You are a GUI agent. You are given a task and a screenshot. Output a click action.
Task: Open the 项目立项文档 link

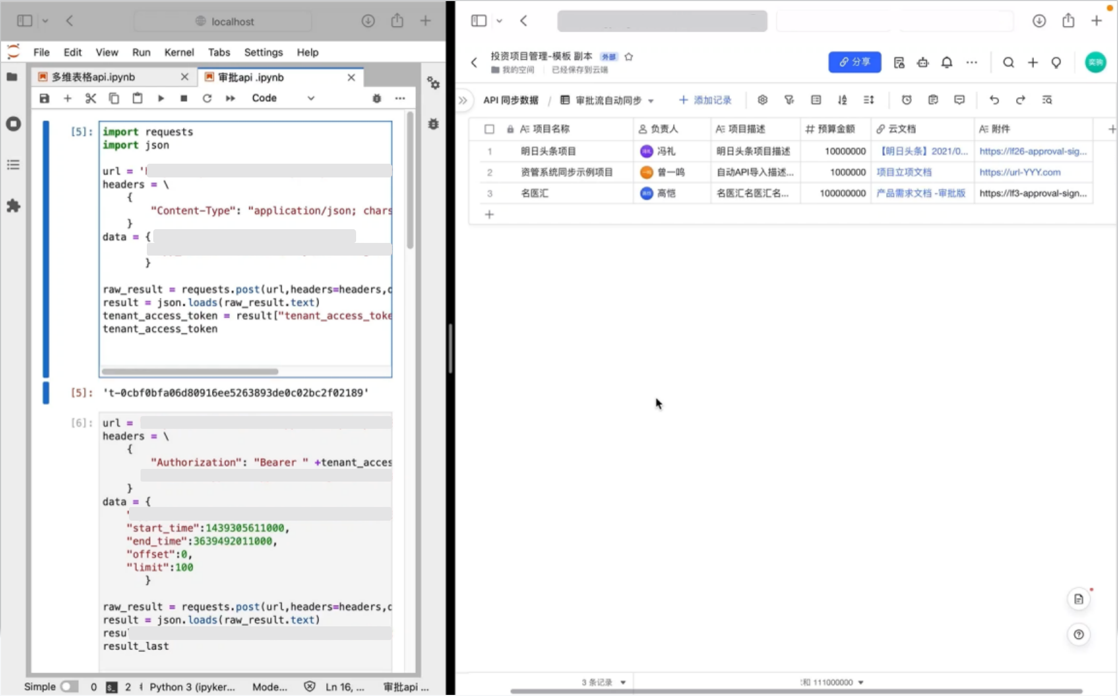(903, 172)
